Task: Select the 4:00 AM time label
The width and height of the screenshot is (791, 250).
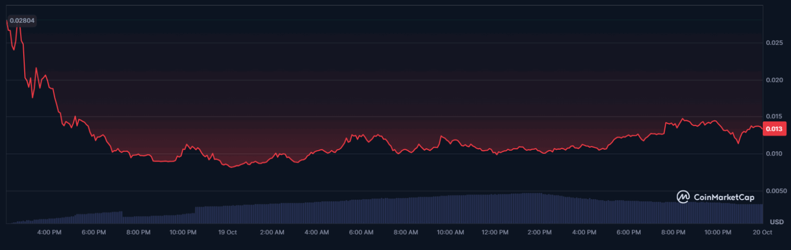Action: [x=317, y=233]
